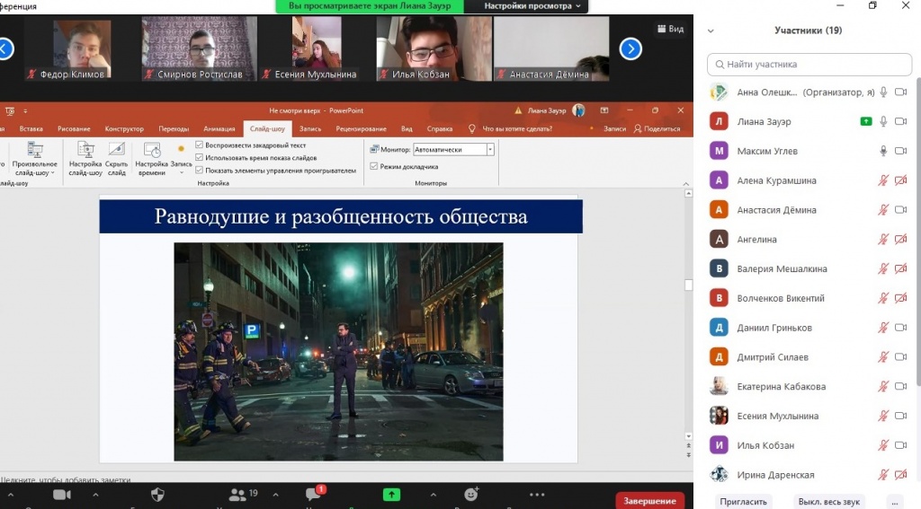The width and height of the screenshot is (921, 509).
Task: Open the reactions smiley icon
Action: point(470,495)
